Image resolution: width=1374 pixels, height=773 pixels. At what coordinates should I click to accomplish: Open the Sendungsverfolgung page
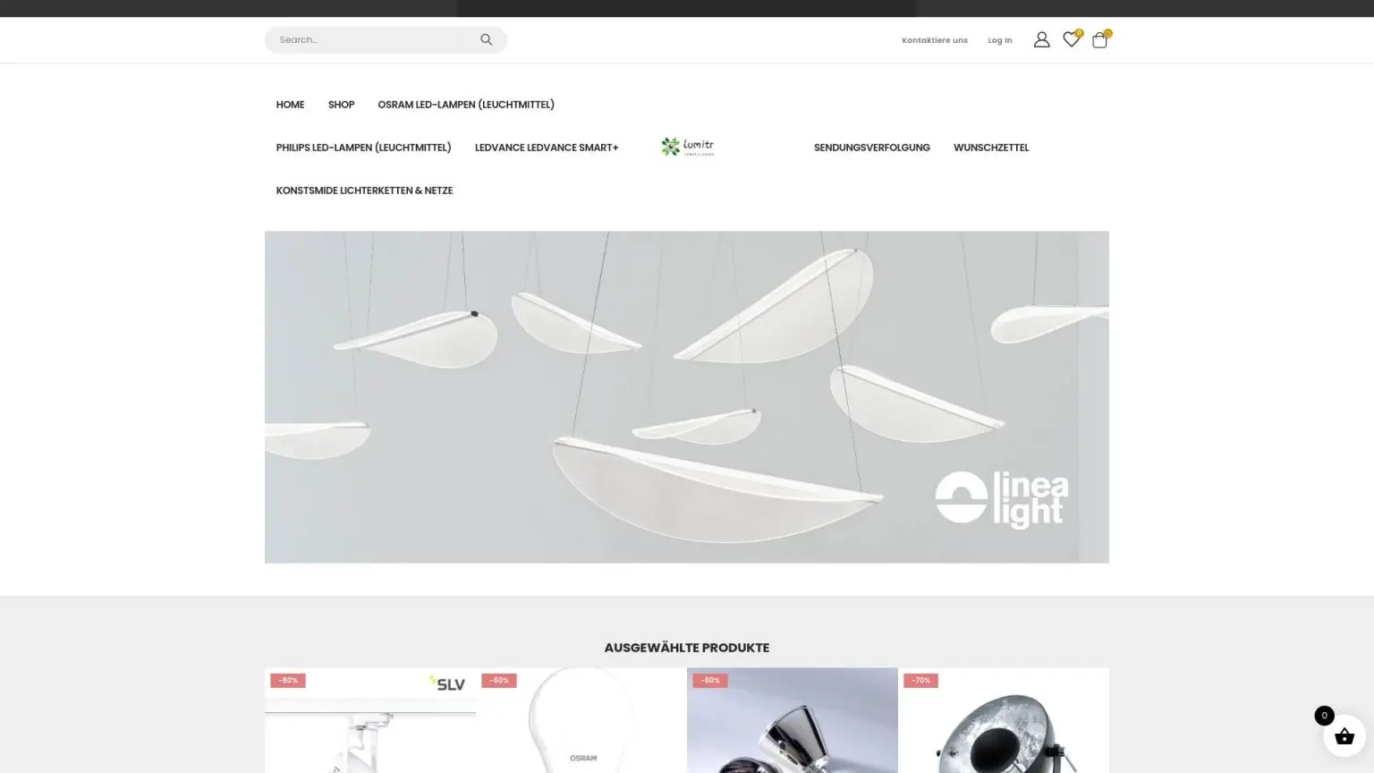(871, 148)
